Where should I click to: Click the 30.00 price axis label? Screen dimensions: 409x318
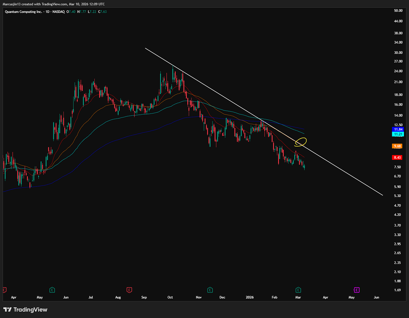(398, 53)
